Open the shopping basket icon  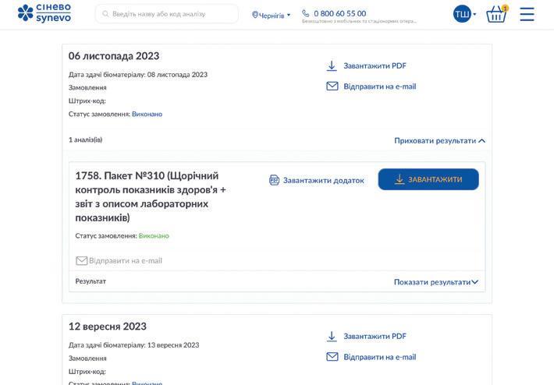point(496,14)
